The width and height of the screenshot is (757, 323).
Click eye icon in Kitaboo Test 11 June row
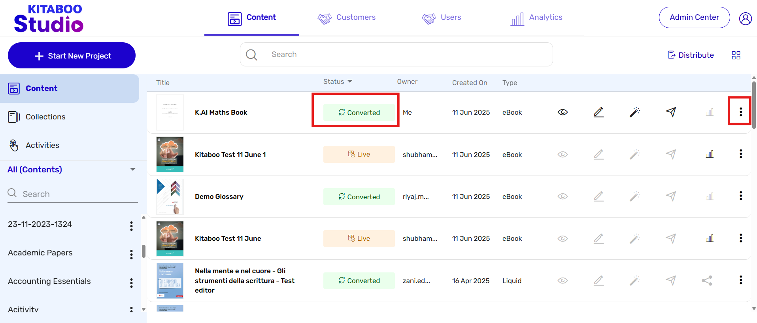point(563,238)
